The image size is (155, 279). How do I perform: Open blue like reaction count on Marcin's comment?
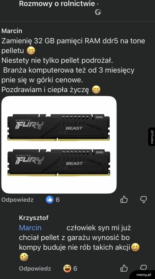53,200
